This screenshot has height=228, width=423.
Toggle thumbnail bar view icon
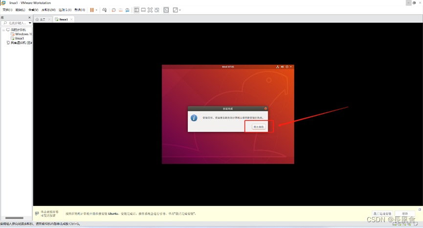point(143,10)
